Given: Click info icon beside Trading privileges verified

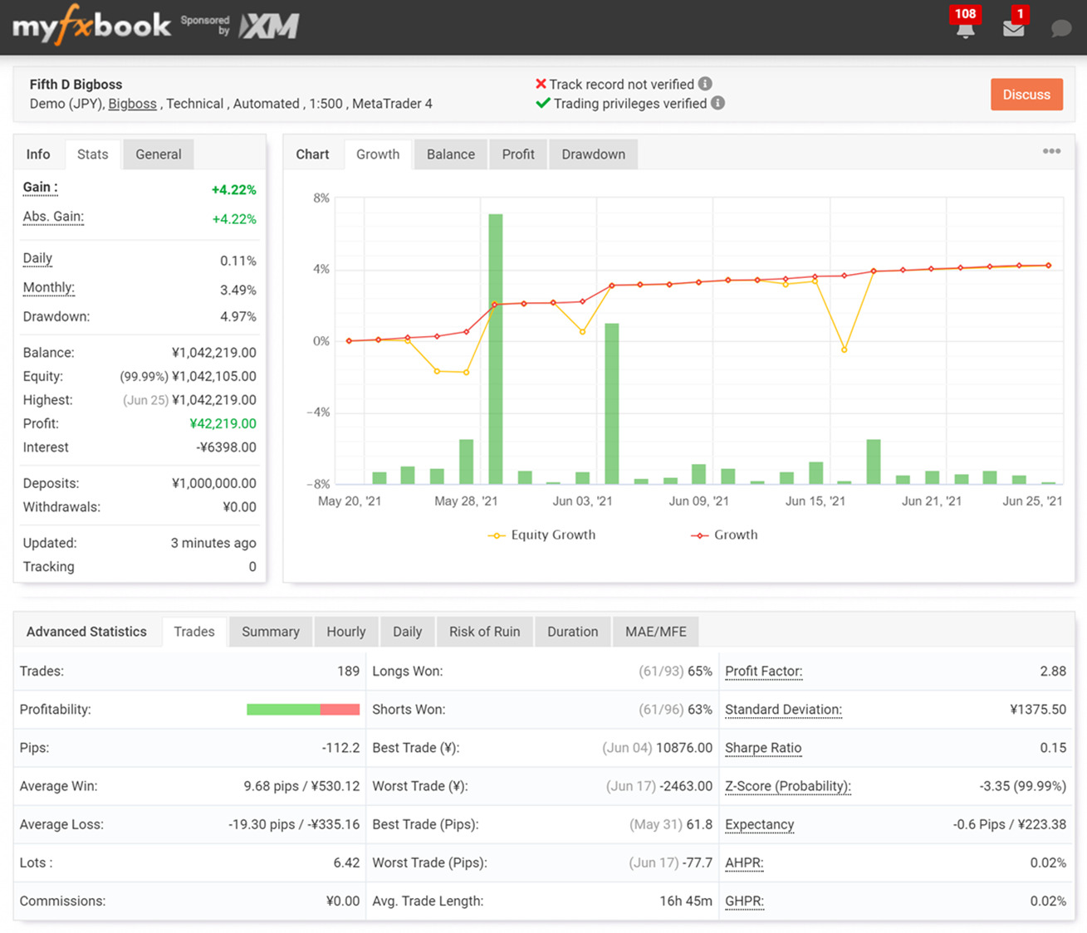Looking at the screenshot, I should tap(718, 103).
